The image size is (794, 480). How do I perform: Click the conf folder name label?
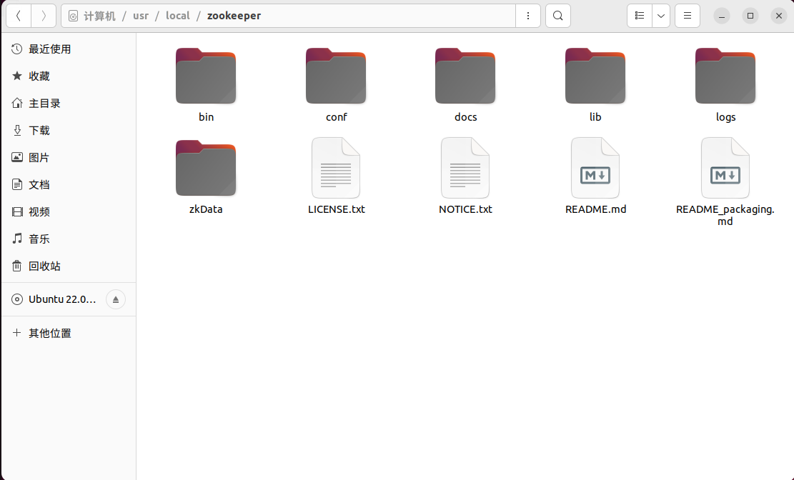click(336, 117)
